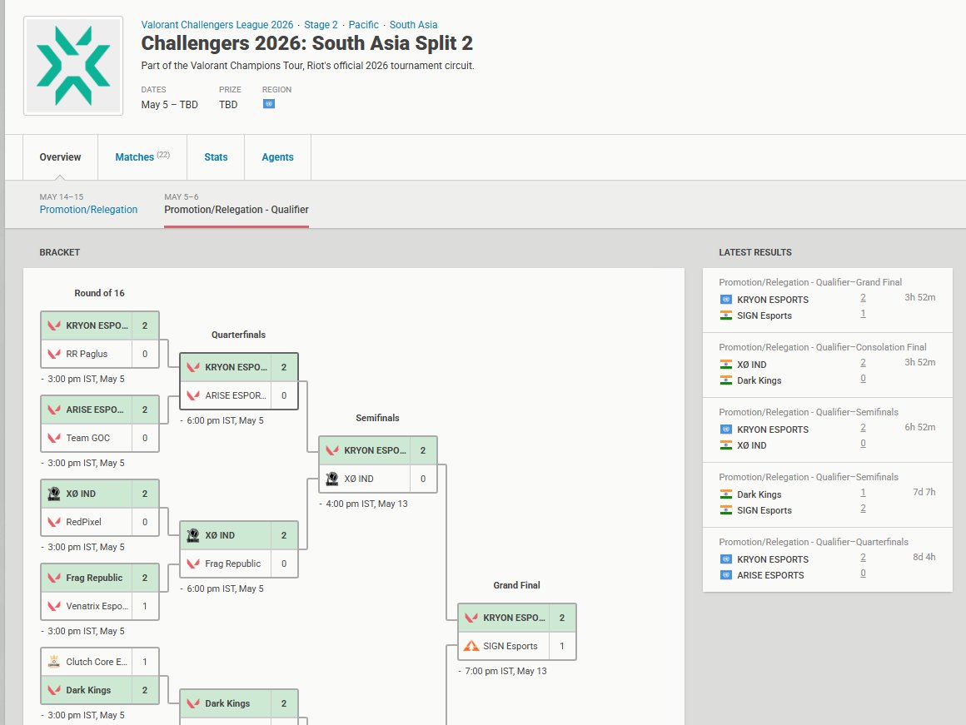
Task: Click KRYON ESPORTS logo in Round of 16
Action: click(x=54, y=325)
